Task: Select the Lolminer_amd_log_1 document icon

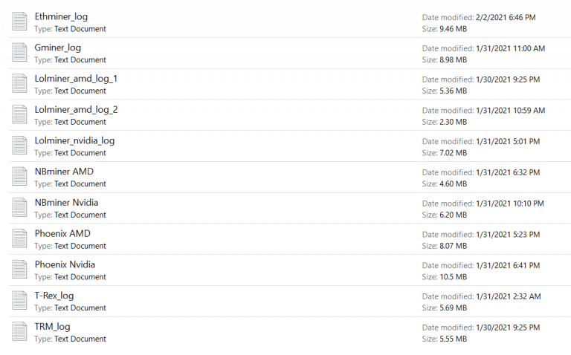Action: pos(20,84)
